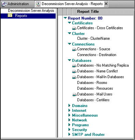Open Databases - Mail Users report
The height and width of the screenshot is (140, 135).
(95, 94)
